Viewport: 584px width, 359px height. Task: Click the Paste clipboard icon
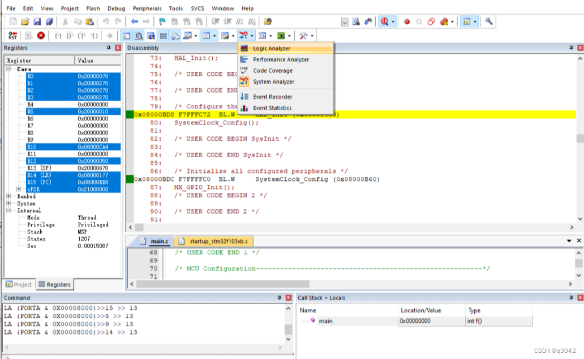(89, 21)
